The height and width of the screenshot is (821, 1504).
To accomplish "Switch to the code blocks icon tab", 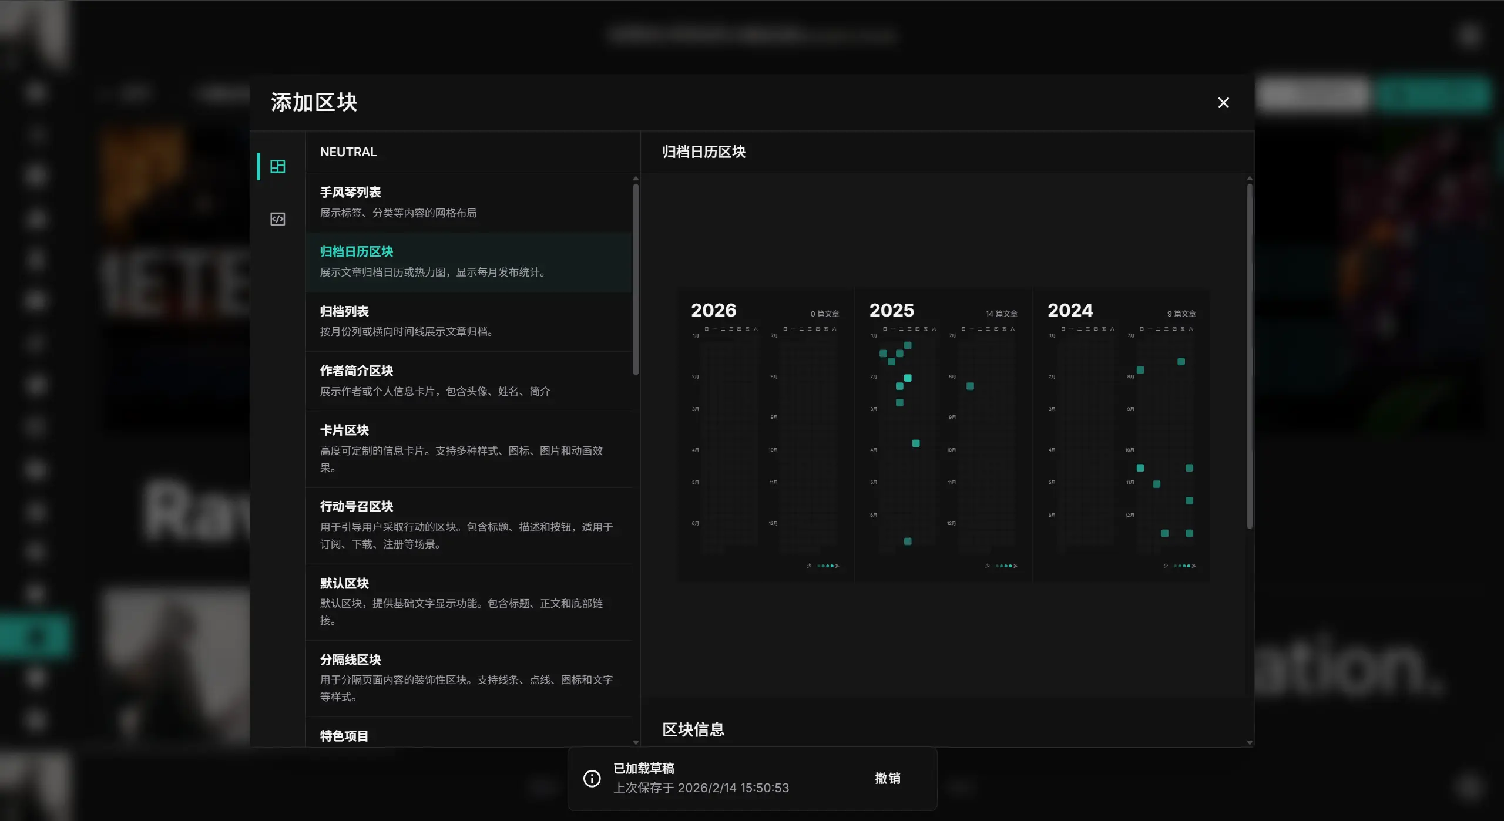I will [277, 219].
